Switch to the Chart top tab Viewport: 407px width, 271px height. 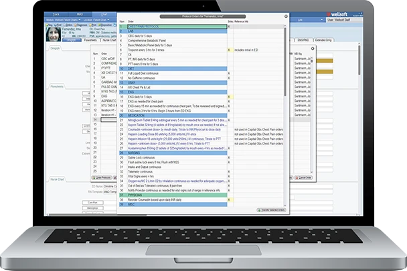[x=104, y=15]
